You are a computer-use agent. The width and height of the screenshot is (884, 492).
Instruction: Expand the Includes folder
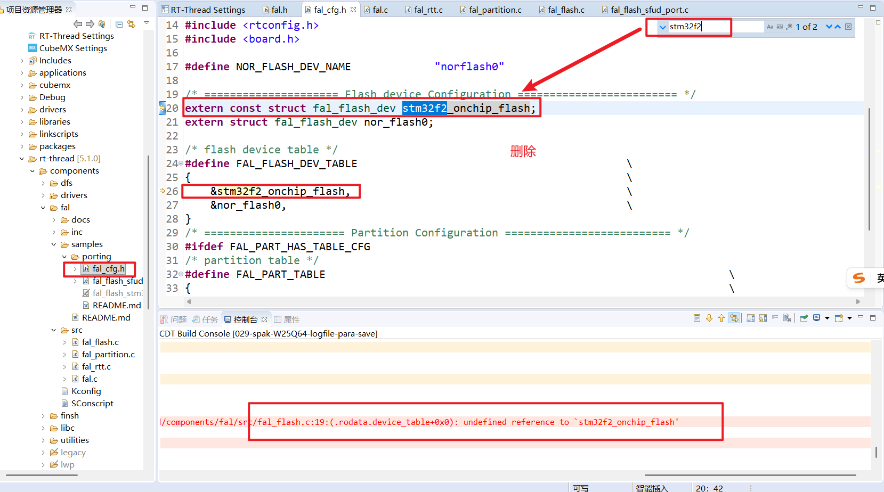pos(22,61)
